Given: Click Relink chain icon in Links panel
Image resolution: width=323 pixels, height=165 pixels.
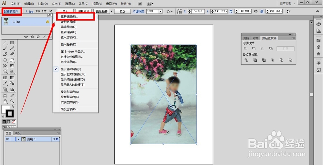Looking at the screenshot, I should [x=26, y=37].
